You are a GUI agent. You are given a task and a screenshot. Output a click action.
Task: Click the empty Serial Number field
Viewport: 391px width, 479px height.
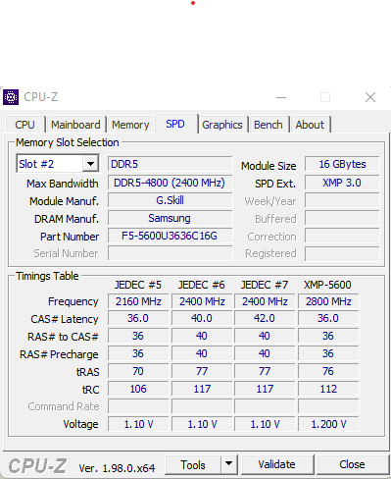170,253
